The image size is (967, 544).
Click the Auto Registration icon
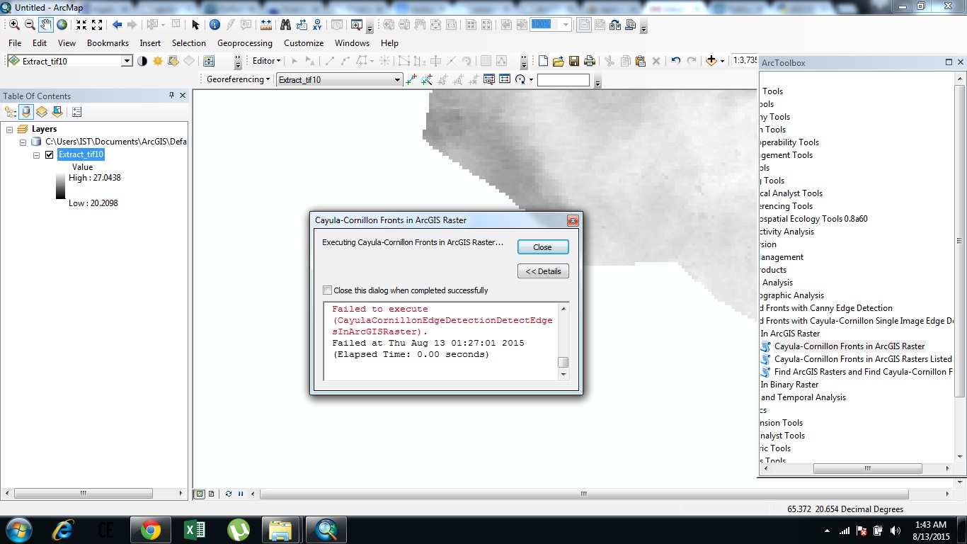[427, 79]
